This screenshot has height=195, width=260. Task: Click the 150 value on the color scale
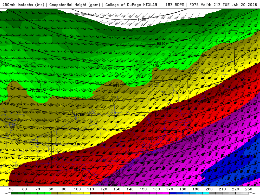coord(143,189)
